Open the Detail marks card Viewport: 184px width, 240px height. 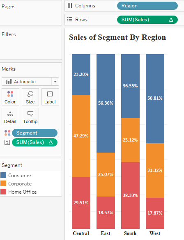(x=10, y=117)
